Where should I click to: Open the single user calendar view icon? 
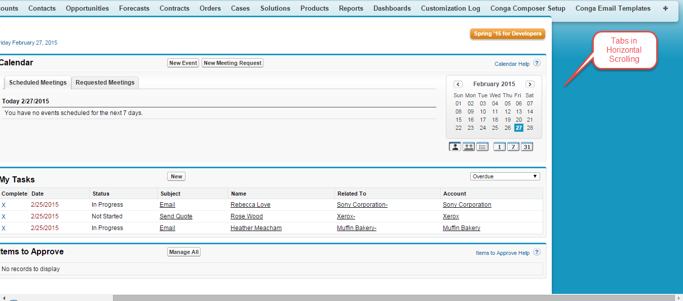click(454, 147)
